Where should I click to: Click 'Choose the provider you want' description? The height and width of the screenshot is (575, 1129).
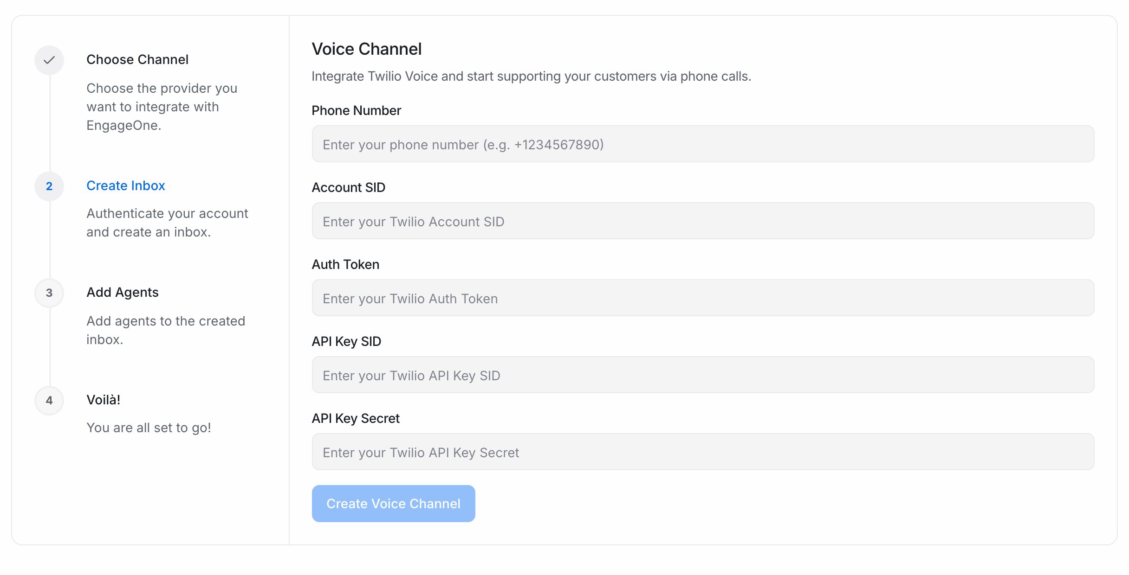(x=162, y=107)
